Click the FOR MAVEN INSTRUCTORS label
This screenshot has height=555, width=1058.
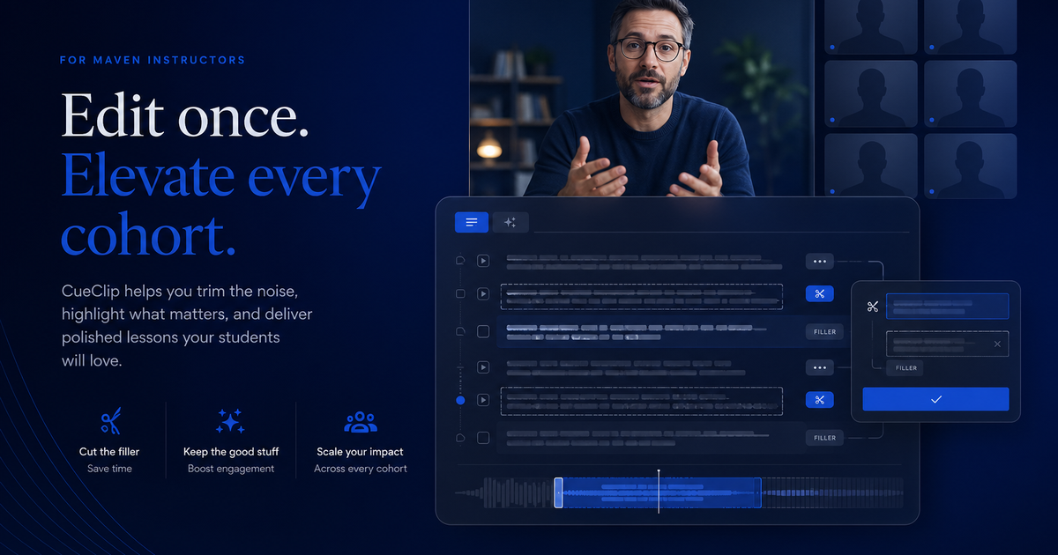153,60
